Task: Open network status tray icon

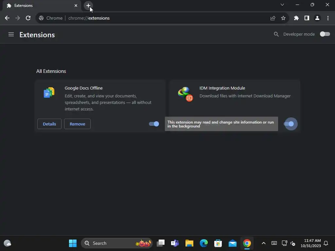Action: point(284,243)
